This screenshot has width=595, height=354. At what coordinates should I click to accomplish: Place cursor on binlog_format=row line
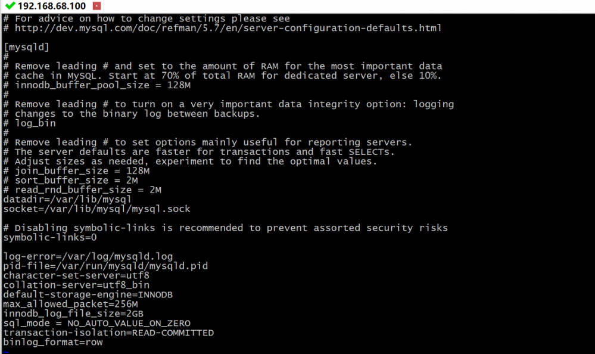click(x=53, y=342)
